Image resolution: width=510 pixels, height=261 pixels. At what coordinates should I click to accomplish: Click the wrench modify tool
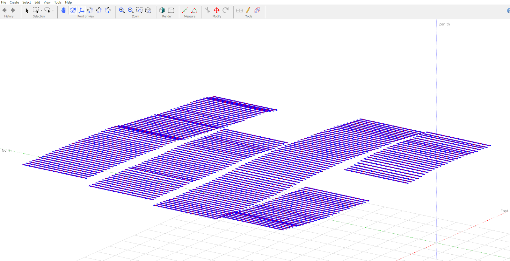208,10
